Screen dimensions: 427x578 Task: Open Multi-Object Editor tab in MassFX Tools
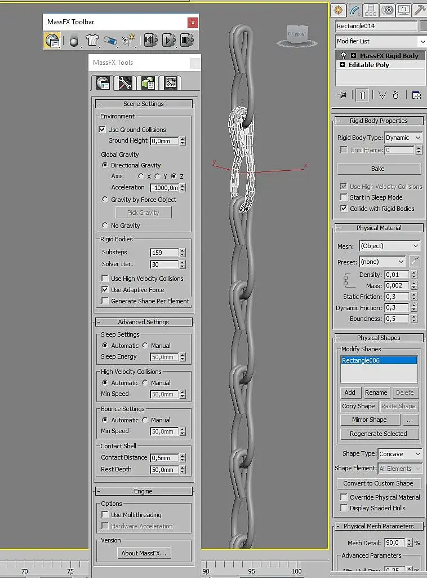pyautogui.click(x=148, y=83)
